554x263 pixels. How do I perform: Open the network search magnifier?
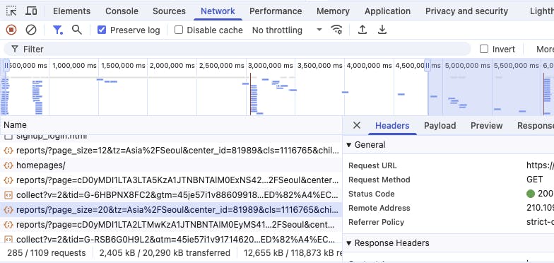tap(76, 30)
